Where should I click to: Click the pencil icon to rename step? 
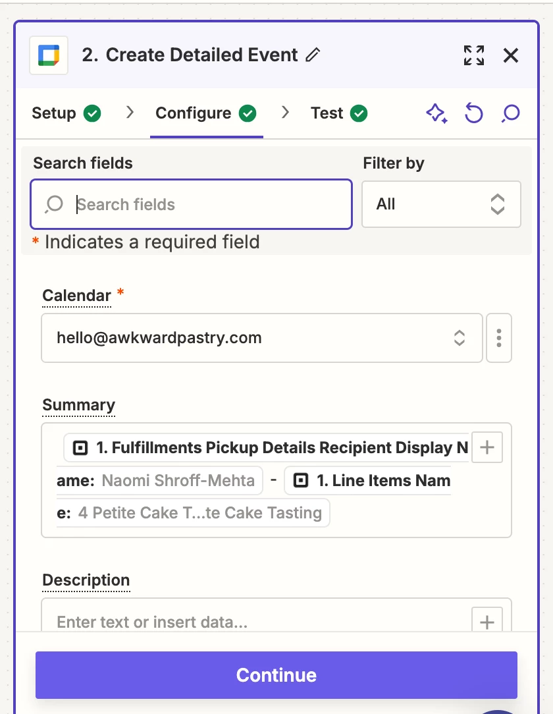point(313,55)
